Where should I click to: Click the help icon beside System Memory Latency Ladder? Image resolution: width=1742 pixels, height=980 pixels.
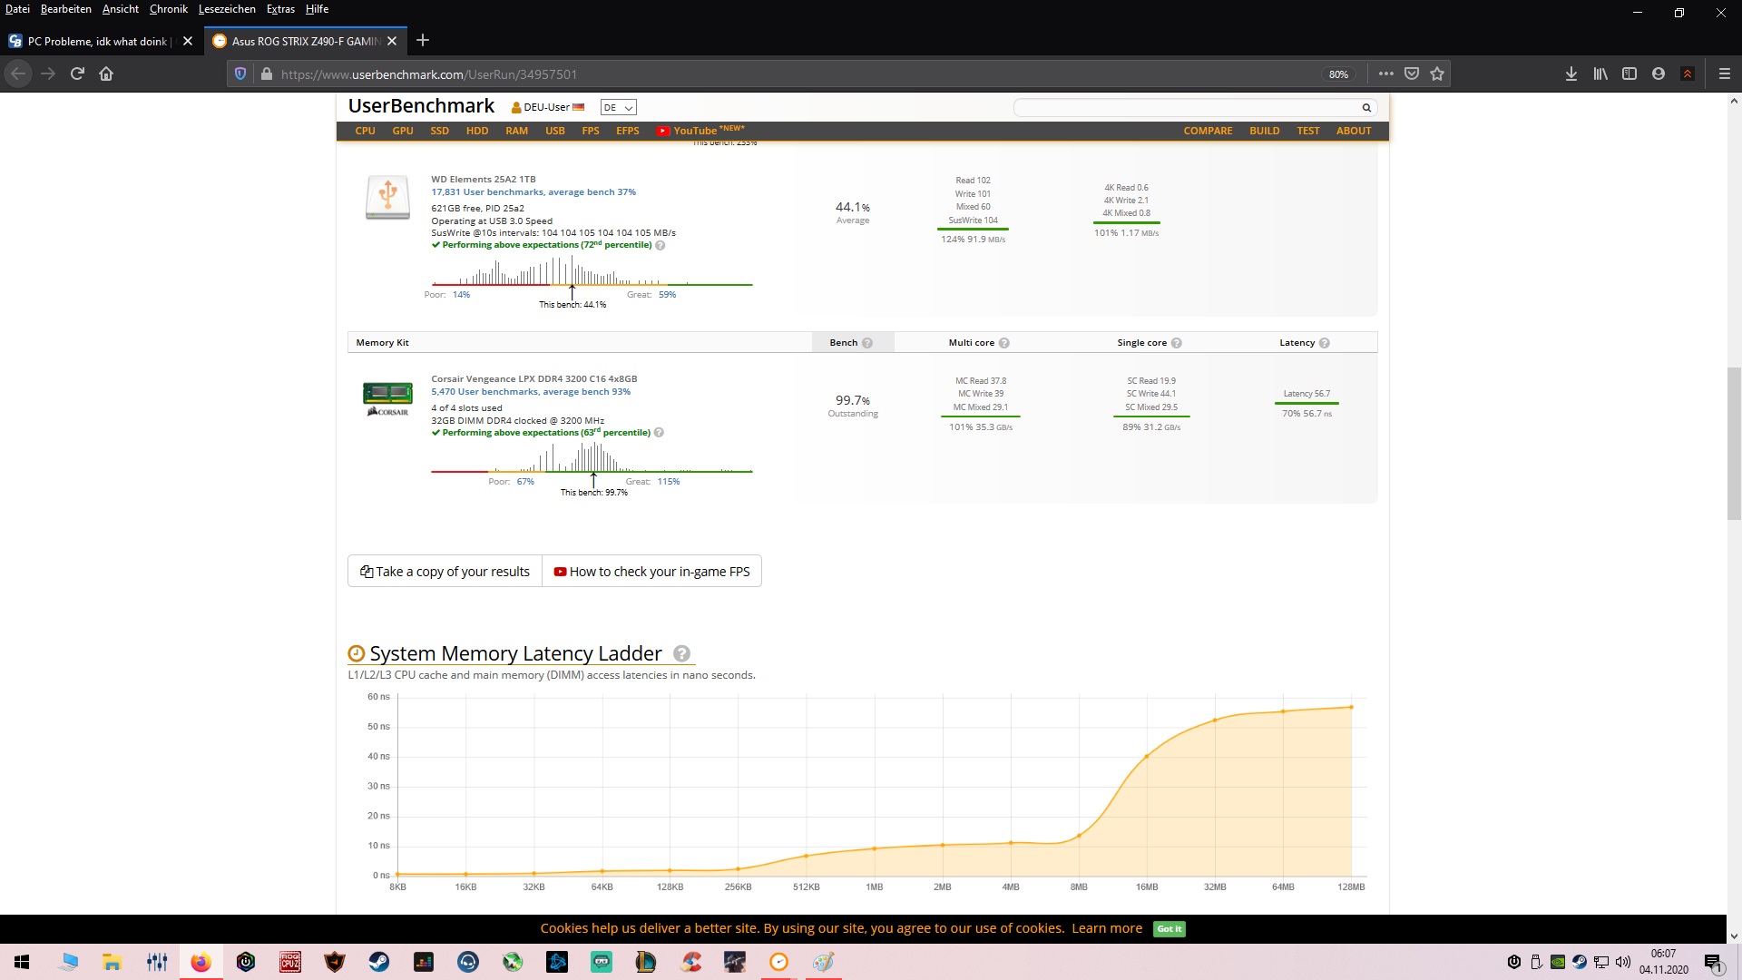[x=682, y=653]
